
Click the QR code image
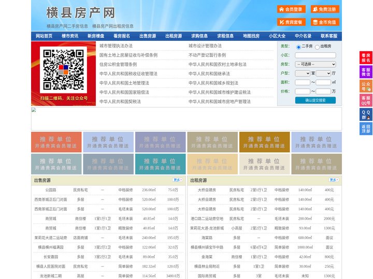64,70
